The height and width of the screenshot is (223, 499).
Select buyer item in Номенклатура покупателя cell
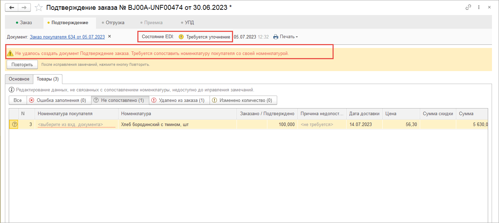point(76,124)
